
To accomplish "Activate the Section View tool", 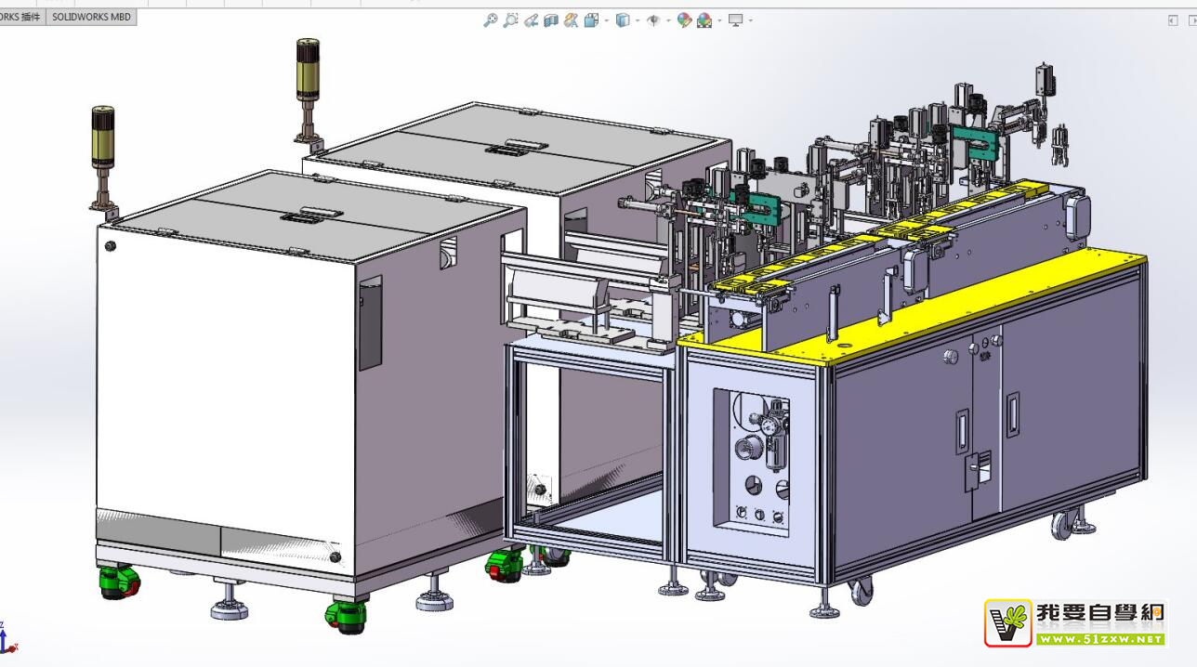I will 551,20.
